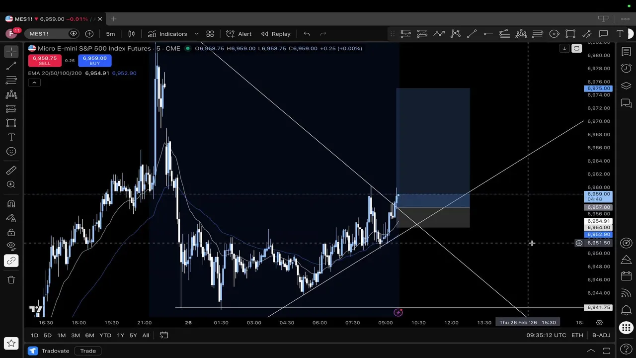Set the chart range to All

coord(146,335)
